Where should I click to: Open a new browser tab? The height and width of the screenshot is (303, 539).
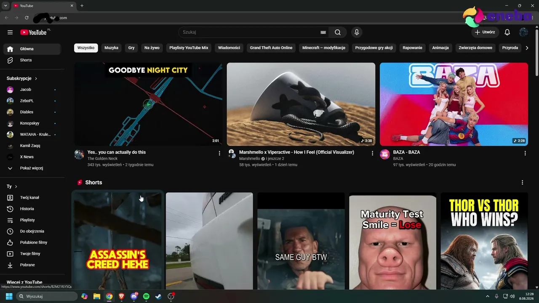pyautogui.click(x=82, y=6)
